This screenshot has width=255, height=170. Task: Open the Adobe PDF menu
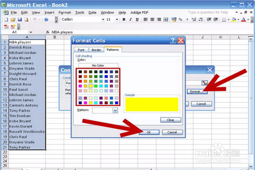click(139, 12)
